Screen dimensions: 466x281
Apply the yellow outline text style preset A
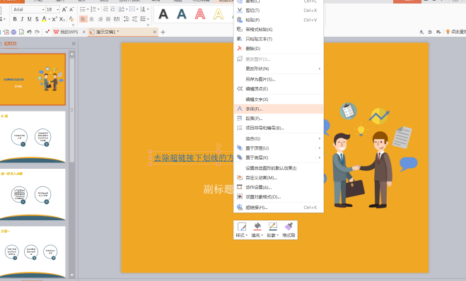[x=219, y=14]
